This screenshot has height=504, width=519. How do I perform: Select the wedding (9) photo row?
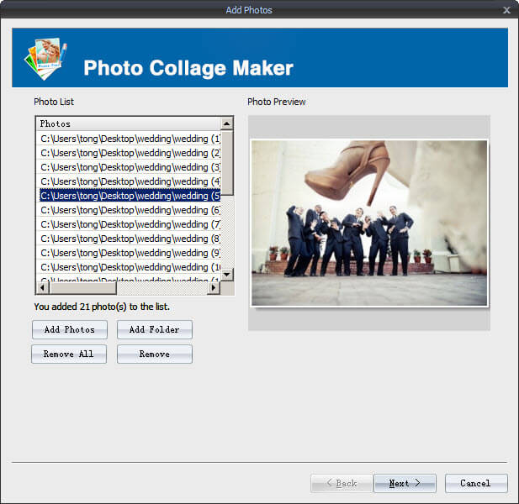click(129, 253)
